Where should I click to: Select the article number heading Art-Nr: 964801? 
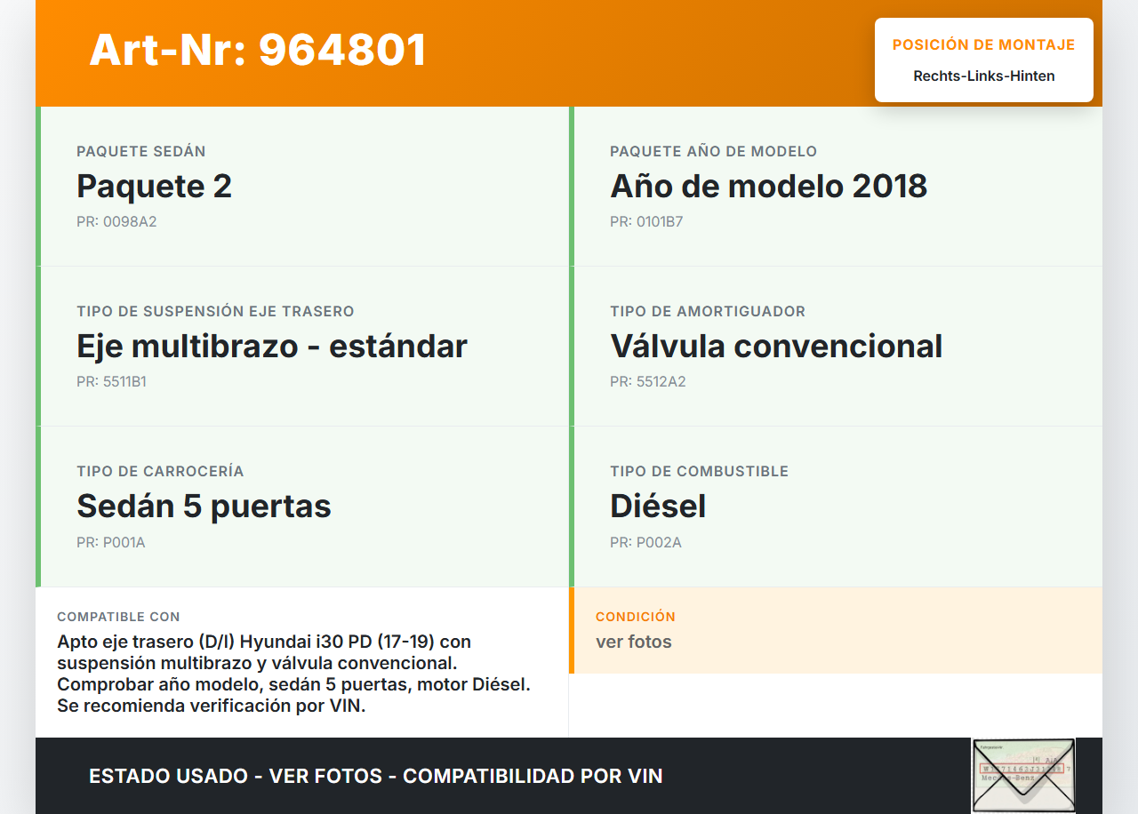(258, 50)
